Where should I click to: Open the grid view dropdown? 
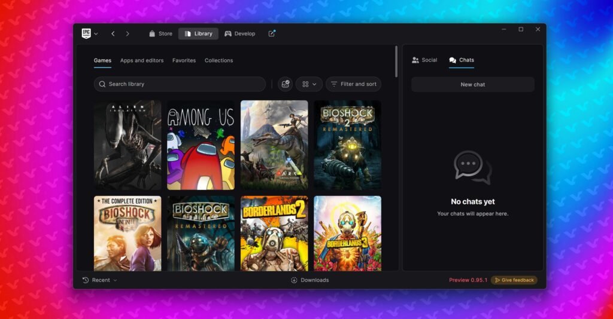pyautogui.click(x=309, y=84)
